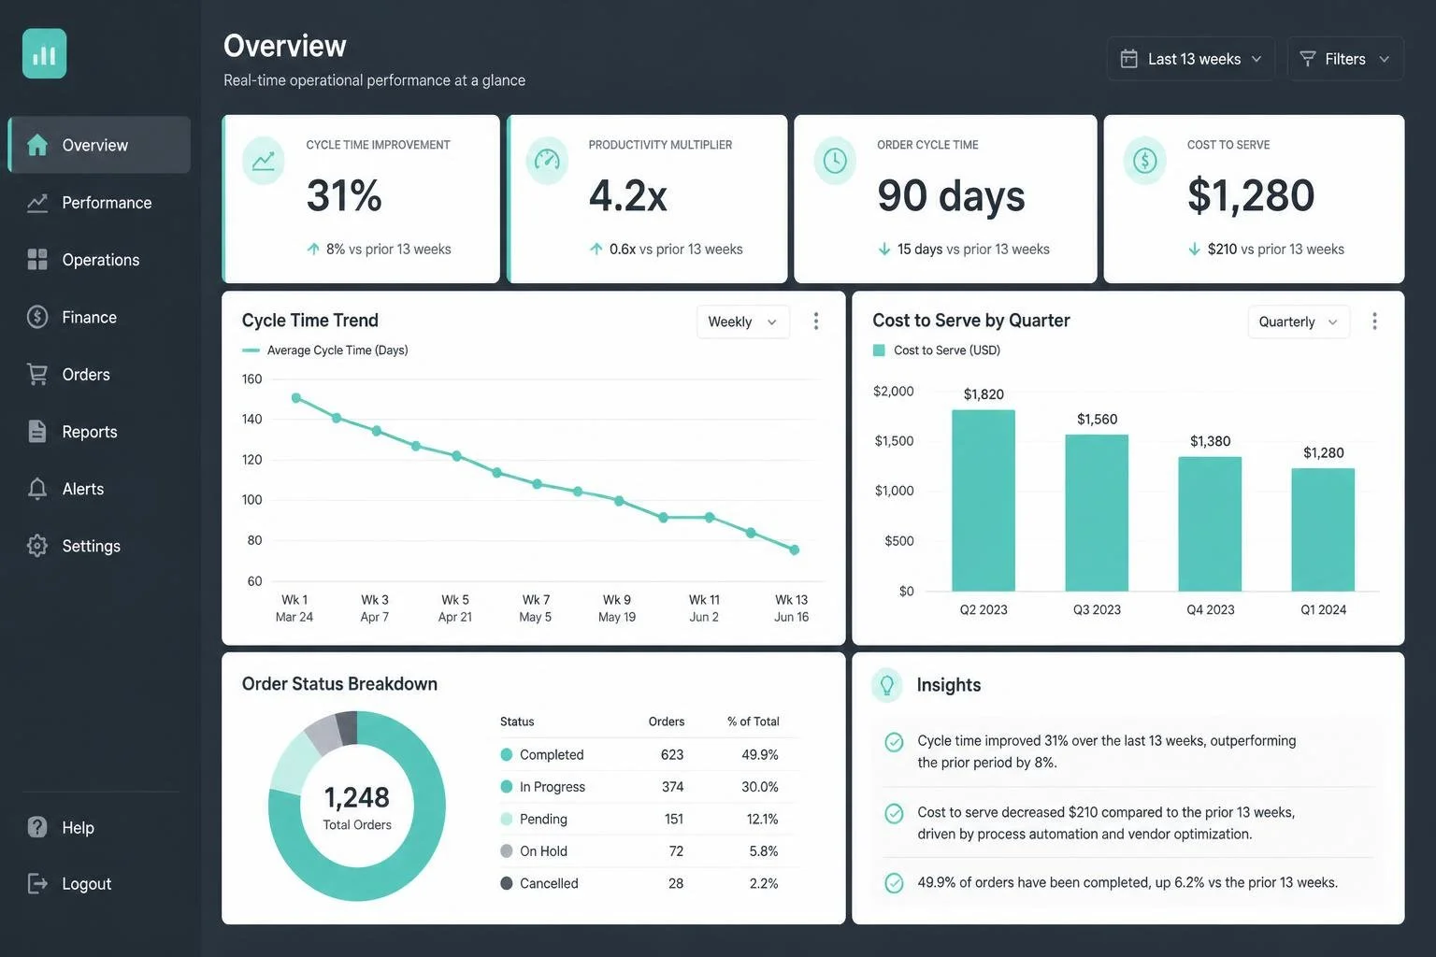Click the 1,248 Total Orders donut center
The height and width of the screenshot is (957, 1436).
click(357, 807)
